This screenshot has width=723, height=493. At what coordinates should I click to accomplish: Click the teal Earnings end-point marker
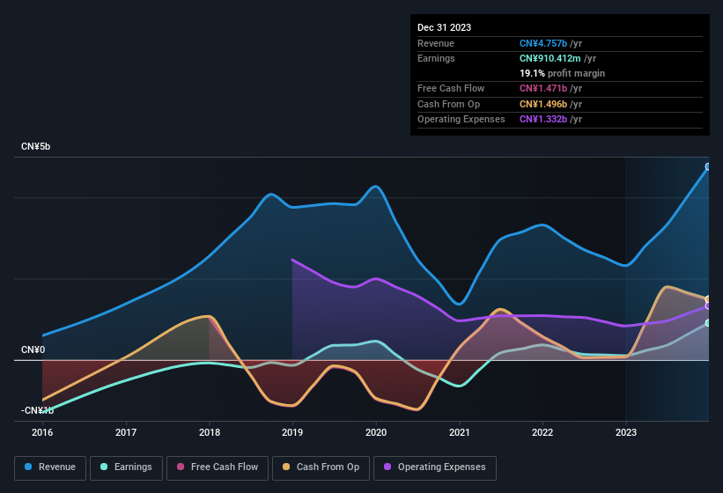click(708, 323)
